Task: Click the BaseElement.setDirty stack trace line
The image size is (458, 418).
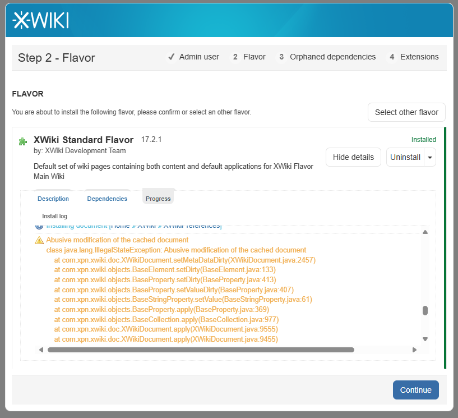Action: [x=165, y=269]
